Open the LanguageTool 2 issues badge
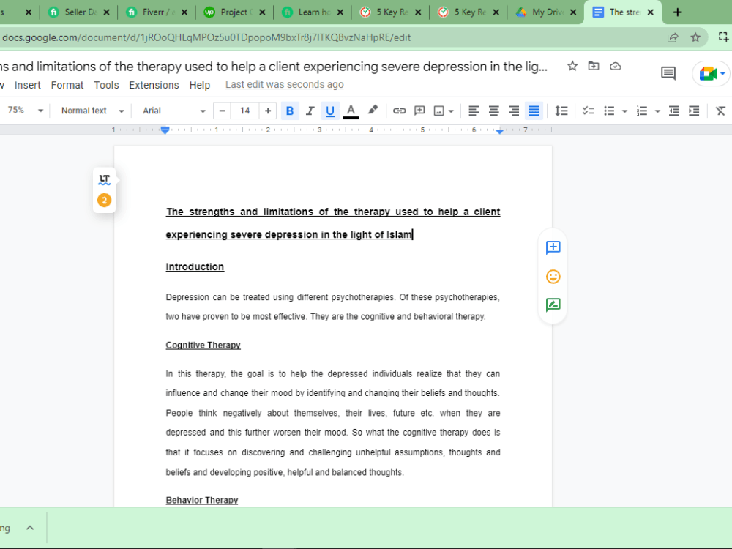This screenshot has width=732, height=549. (104, 201)
